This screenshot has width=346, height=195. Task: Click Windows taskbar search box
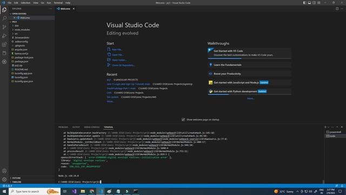tap(35, 191)
